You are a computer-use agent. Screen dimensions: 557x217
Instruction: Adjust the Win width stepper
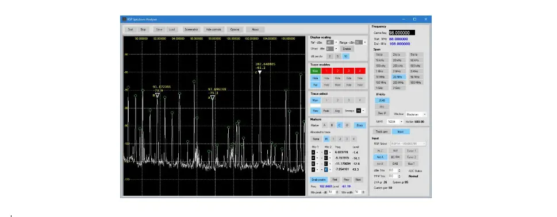[363, 192]
